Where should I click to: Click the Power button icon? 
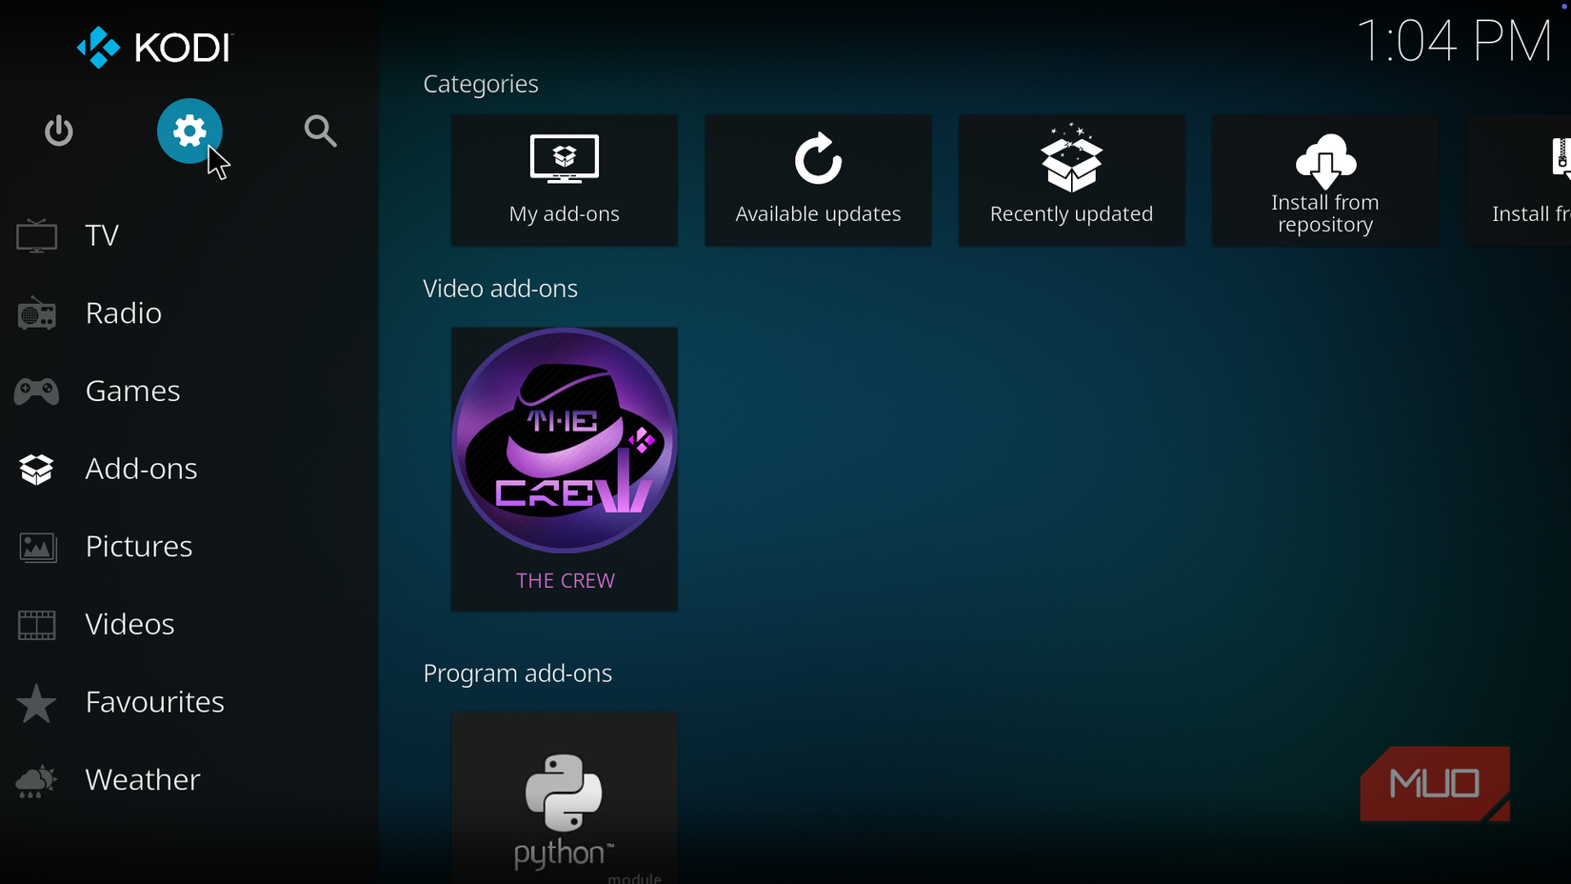pyautogui.click(x=58, y=131)
